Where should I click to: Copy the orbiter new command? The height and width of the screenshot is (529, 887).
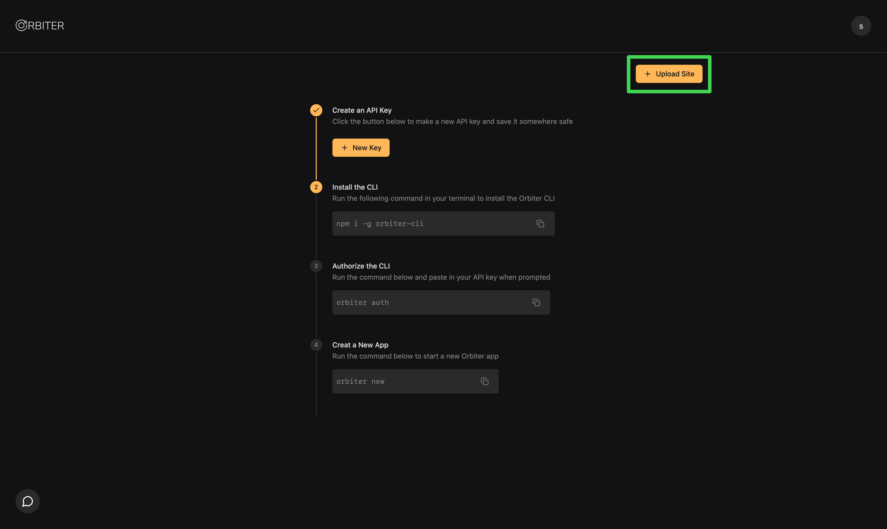click(x=484, y=381)
